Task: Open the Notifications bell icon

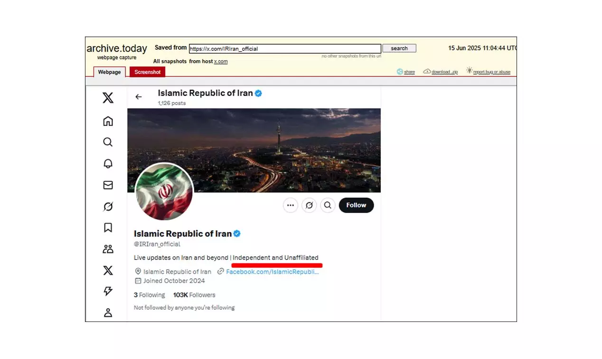Action: click(x=108, y=163)
